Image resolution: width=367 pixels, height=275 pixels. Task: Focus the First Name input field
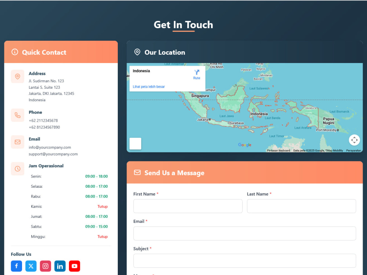click(x=188, y=206)
